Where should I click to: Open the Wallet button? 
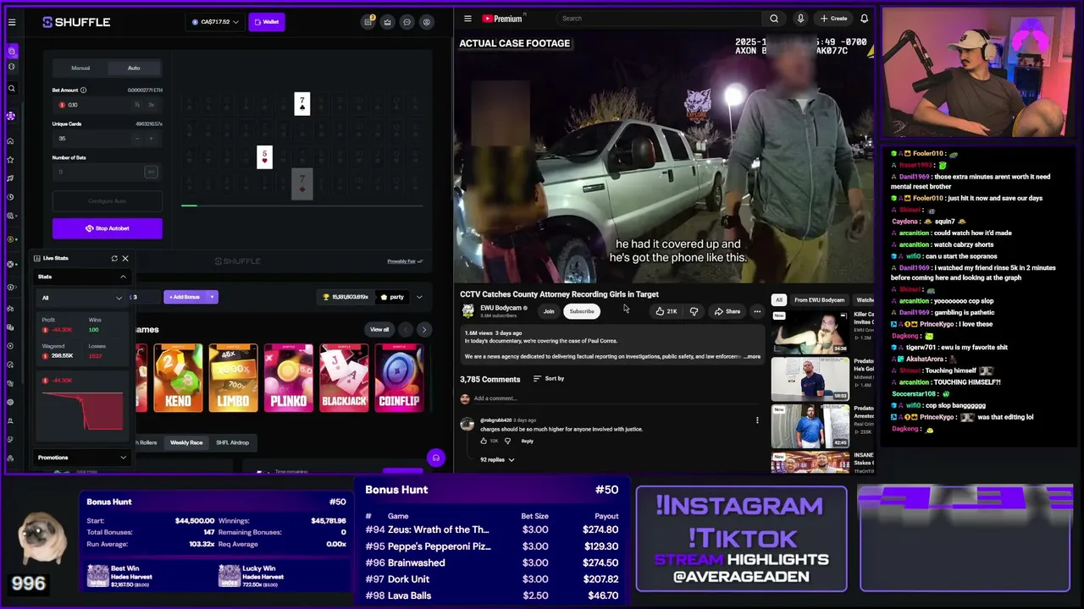(267, 22)
